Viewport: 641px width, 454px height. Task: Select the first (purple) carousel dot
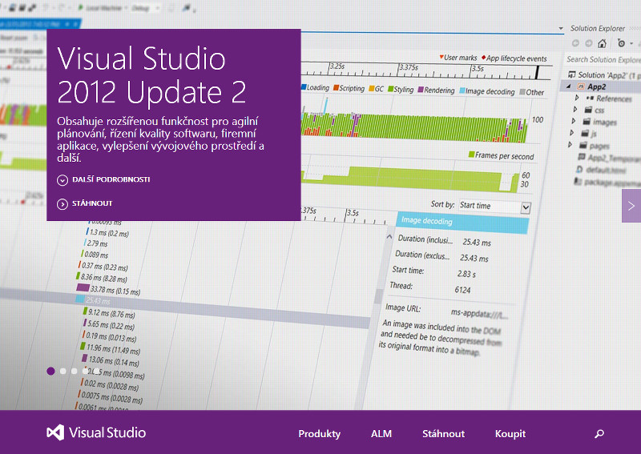50,371
